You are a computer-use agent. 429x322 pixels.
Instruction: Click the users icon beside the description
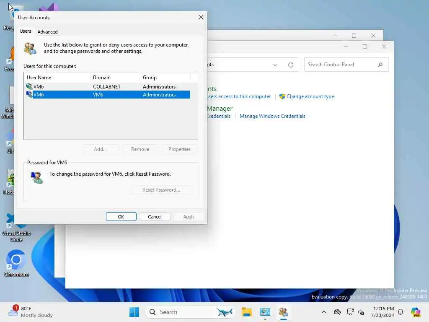pyautogui.click(x=30, y=49)
